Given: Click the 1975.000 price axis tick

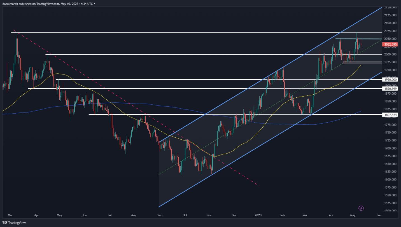Looking at the screenshot, I should pyautogui.click(x=391, y=62).
